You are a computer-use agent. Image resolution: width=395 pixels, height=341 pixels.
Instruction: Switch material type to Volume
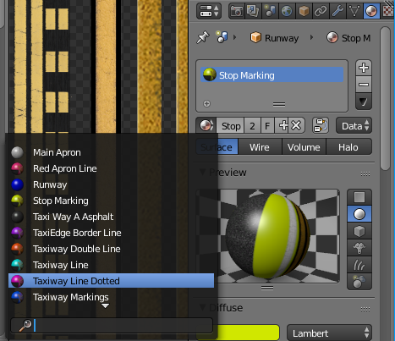pos(304,147)
